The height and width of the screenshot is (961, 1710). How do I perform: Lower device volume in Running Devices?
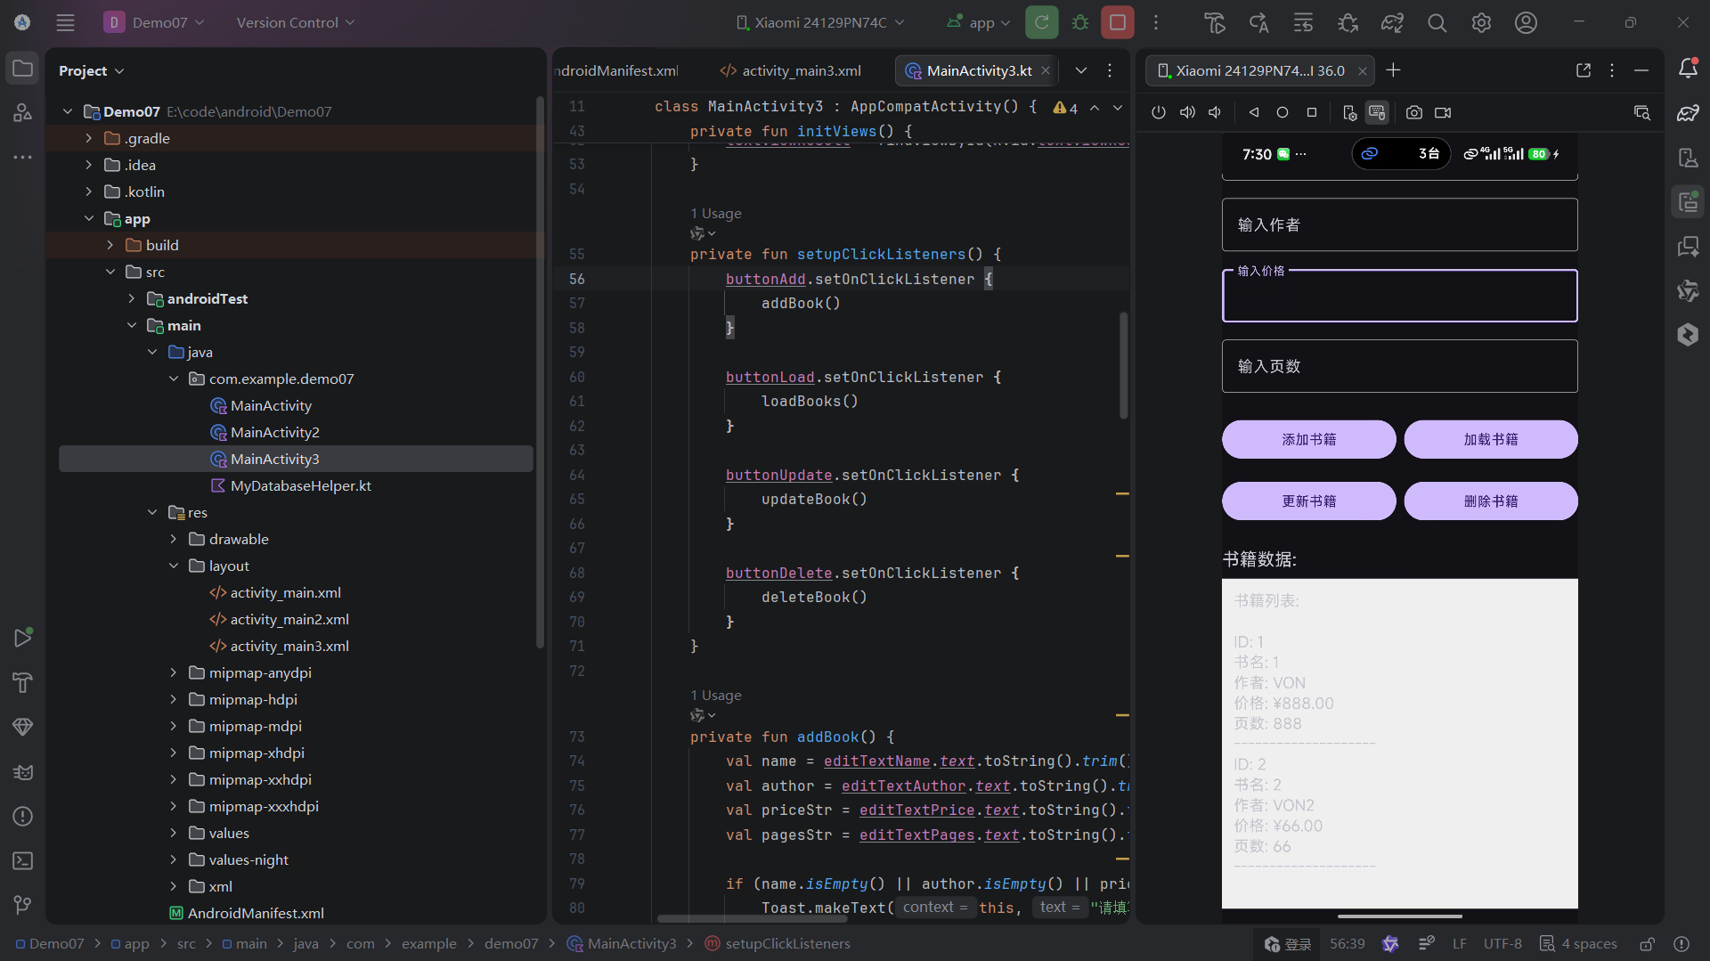(1215, 112)
